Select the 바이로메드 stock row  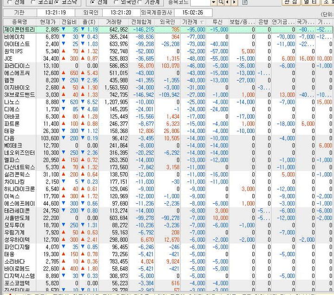167,269
